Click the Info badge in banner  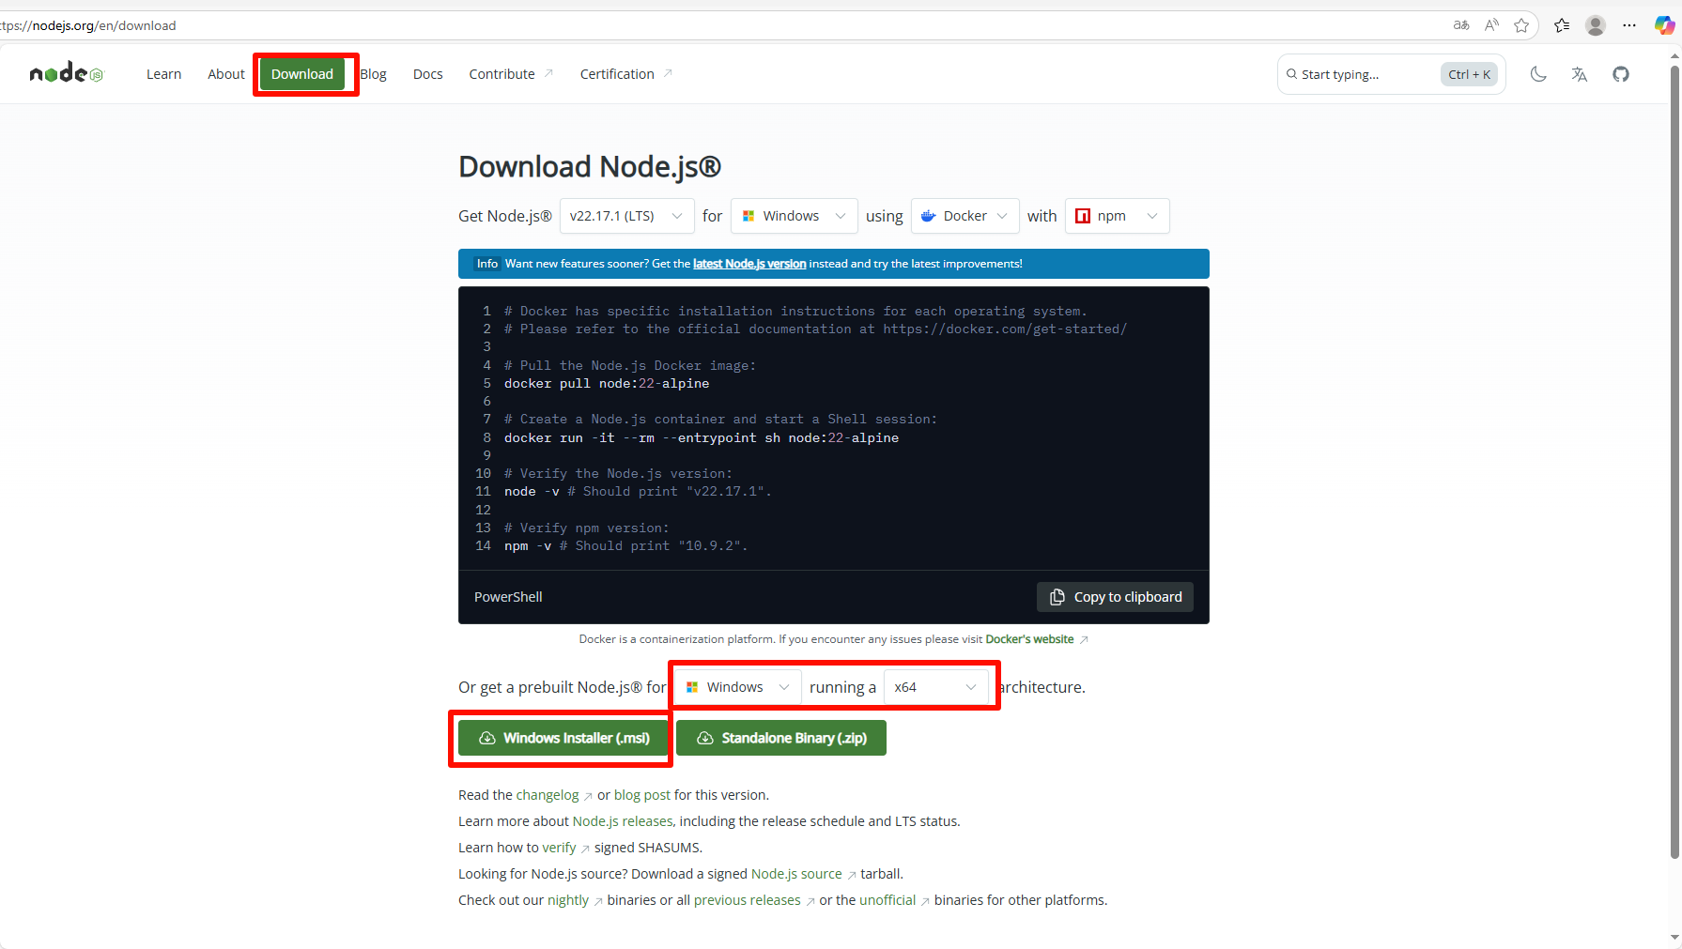coord(486,264)
